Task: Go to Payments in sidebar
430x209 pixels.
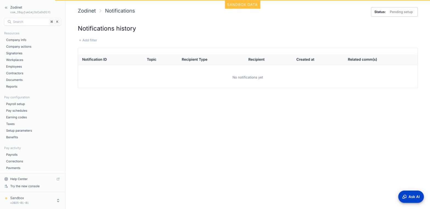Action: 13,168
